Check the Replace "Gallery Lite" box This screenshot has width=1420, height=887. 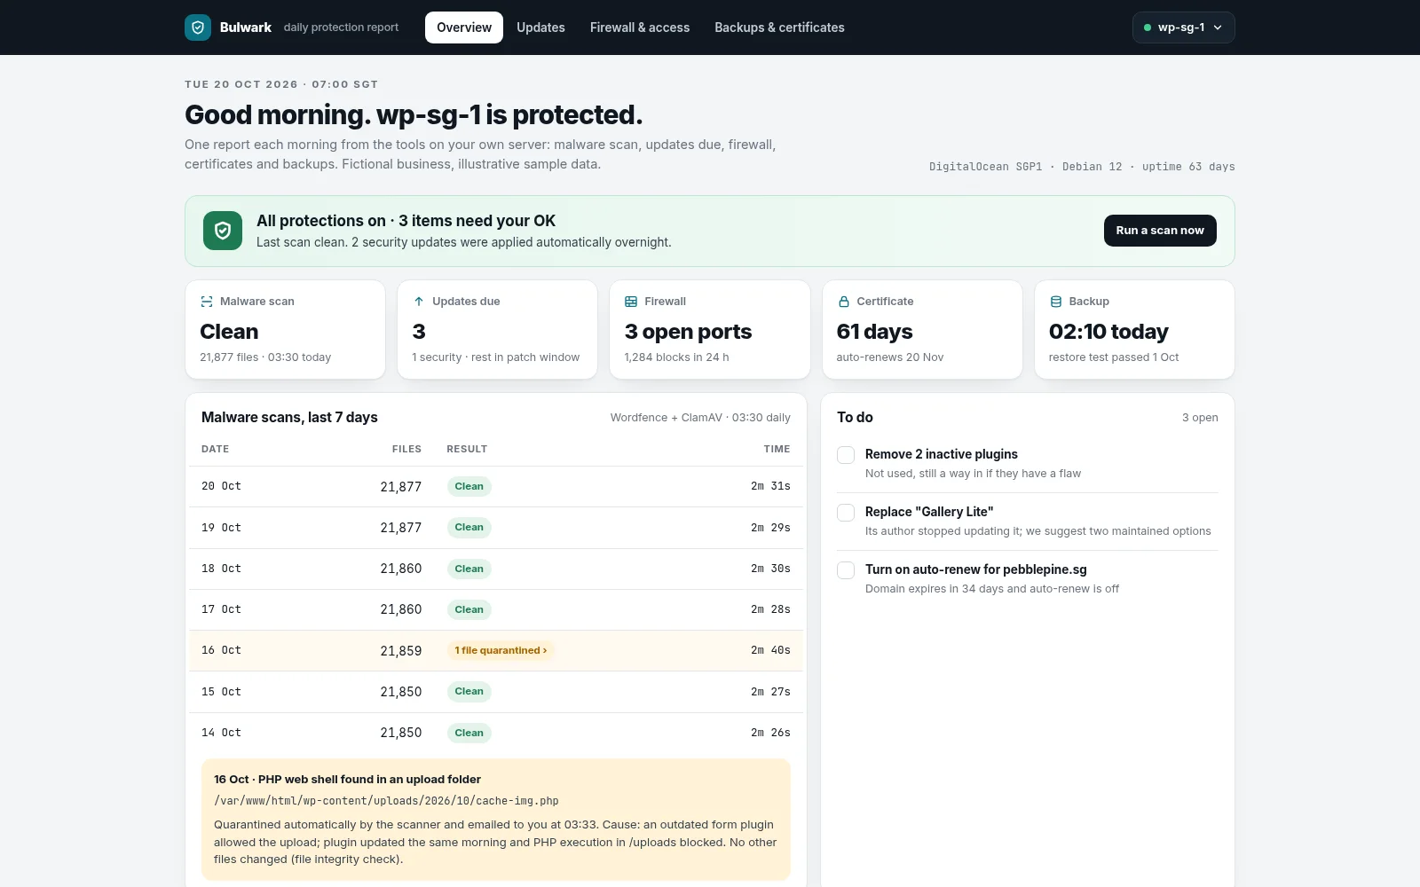[x=846, y=513]
